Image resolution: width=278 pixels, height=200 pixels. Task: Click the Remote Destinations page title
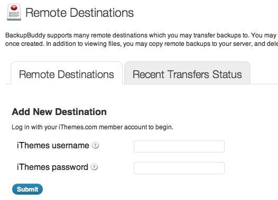(x=80, y=13)
